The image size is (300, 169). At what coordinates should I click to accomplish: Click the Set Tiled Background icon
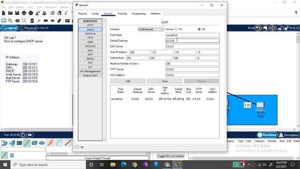280,28
